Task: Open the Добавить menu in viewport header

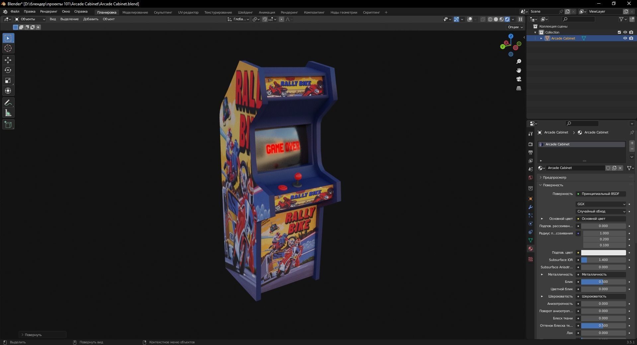Action: [x=91, y=19]
